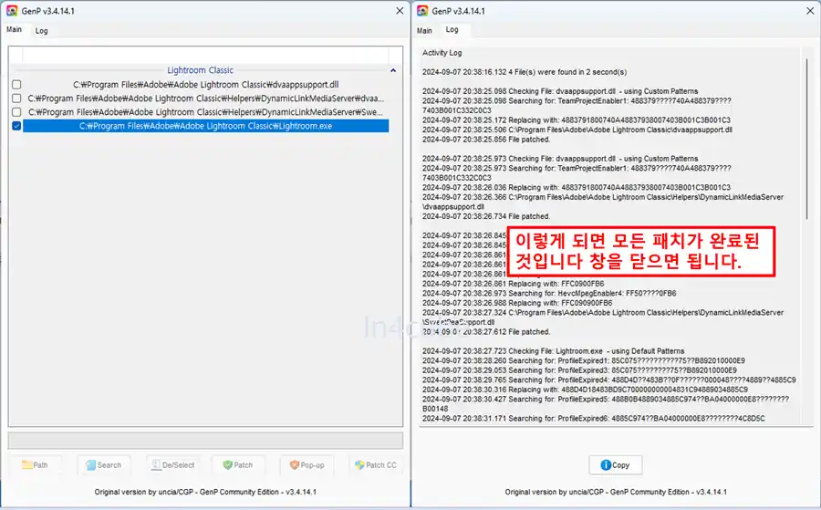Uncheck the Lightroom.exe file checkbox

16,126
